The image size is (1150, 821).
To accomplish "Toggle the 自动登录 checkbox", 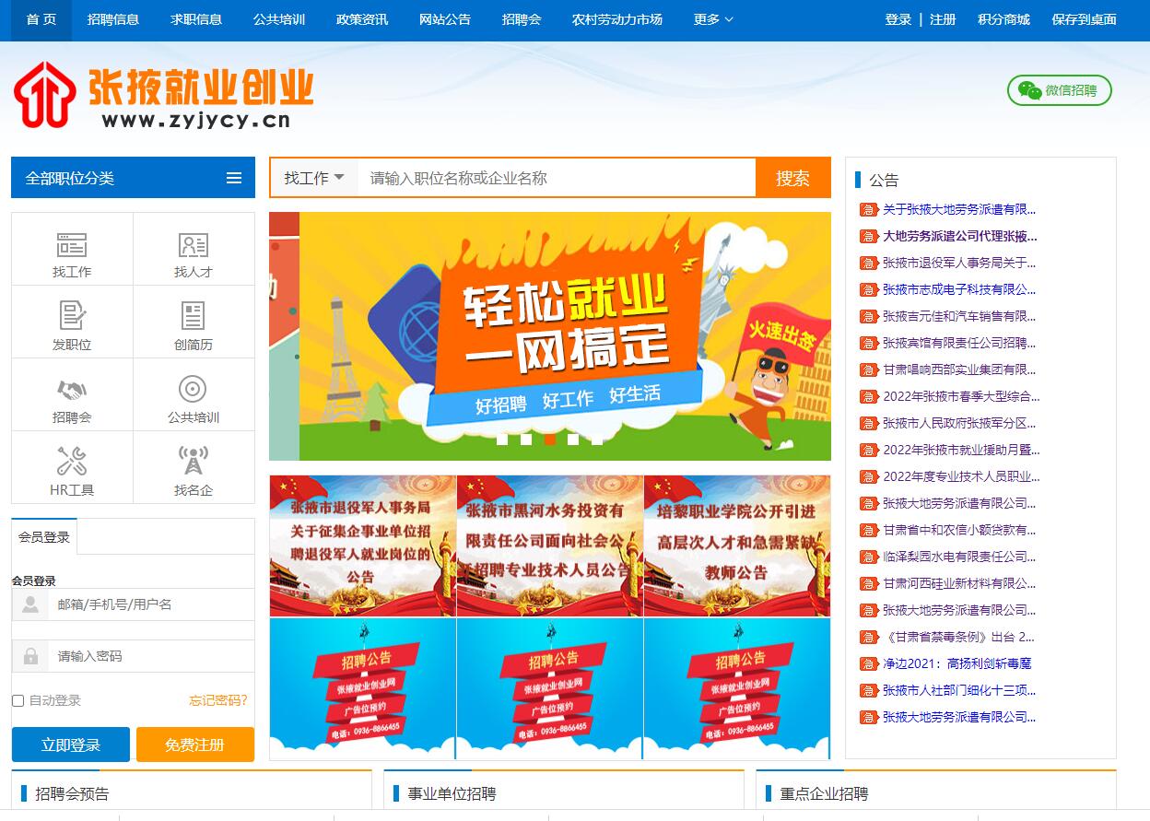I will tap(18, 700).
